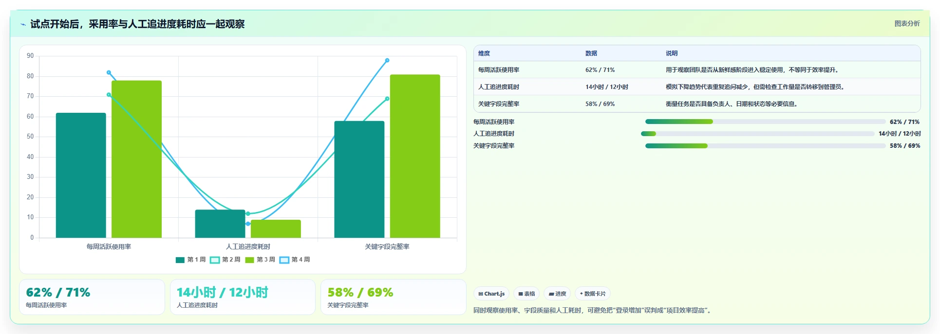Select the 关键字段完整率 cell in the table
The width and height of the screenshot is (940, 334).
pos(499,104)
